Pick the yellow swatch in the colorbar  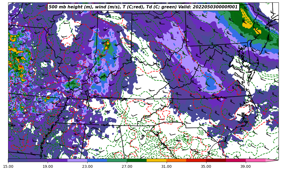(156, 160)
